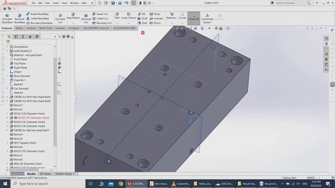Open the FeatureManager design tree tab
Screen dimensions: 335x188
pos(9,37)
